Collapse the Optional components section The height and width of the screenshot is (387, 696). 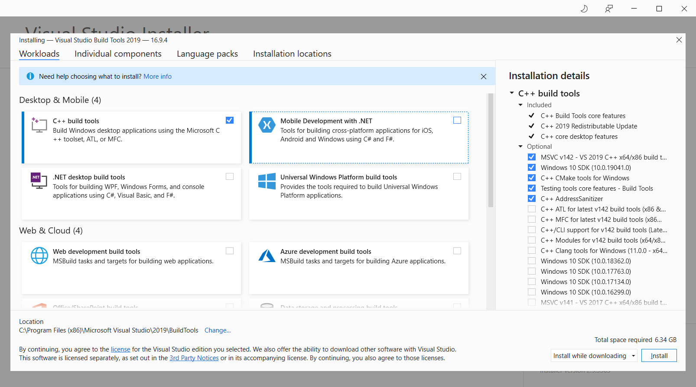(x=520, y=146)
